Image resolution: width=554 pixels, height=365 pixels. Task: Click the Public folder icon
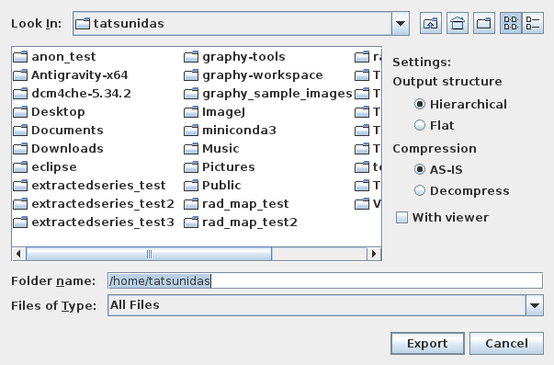coord(191,186)
